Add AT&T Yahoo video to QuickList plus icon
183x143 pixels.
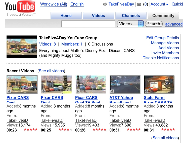112,91
